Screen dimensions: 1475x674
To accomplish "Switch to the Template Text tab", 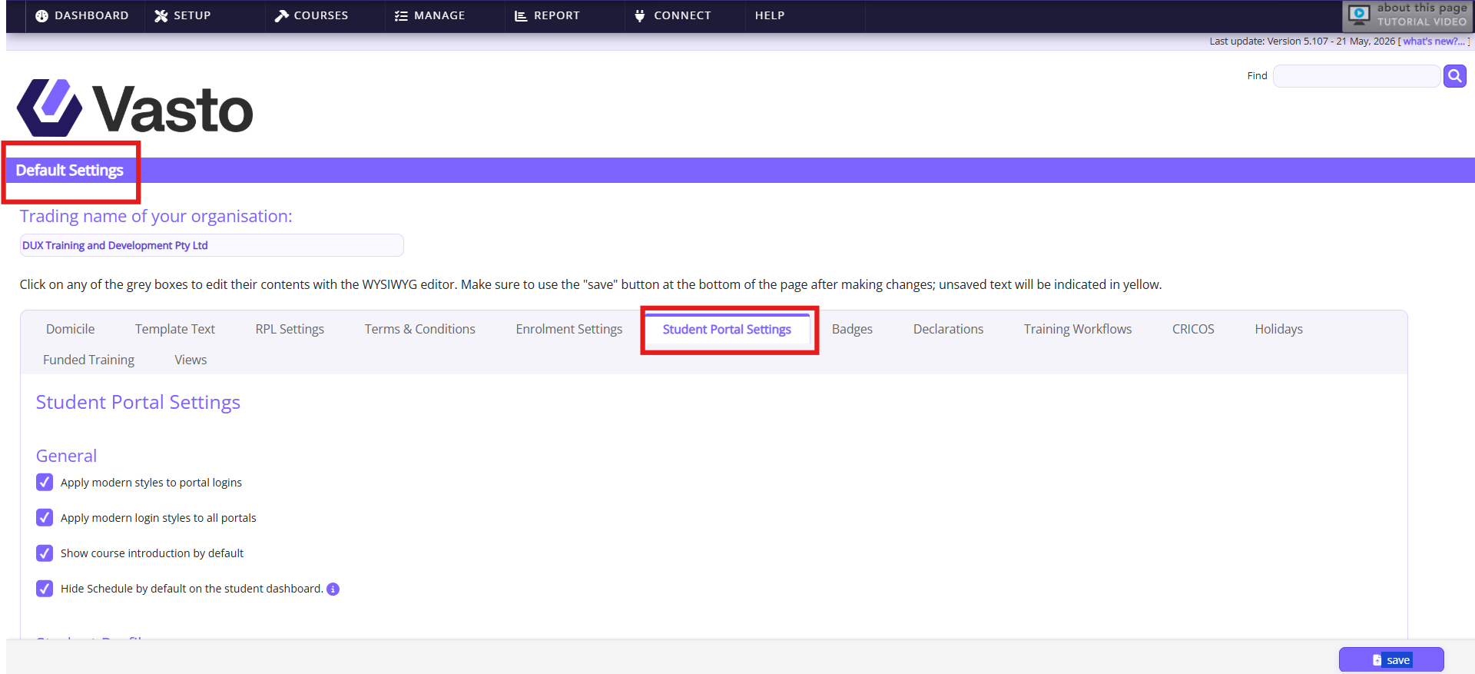I will [175, 329].
